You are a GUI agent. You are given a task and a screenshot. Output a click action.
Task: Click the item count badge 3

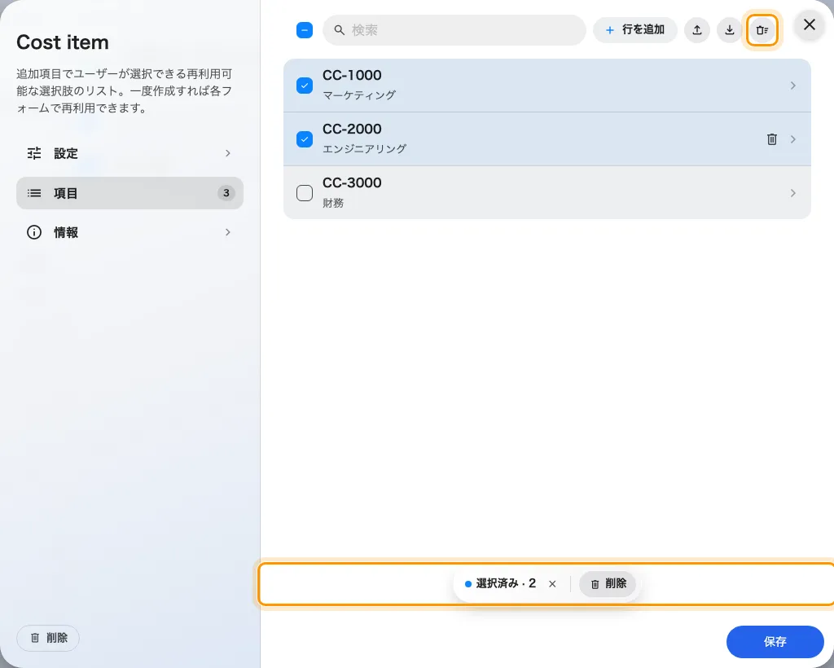pyautogui.click(x=226, y=193)
